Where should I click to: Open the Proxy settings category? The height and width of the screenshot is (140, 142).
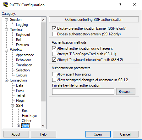20,90
